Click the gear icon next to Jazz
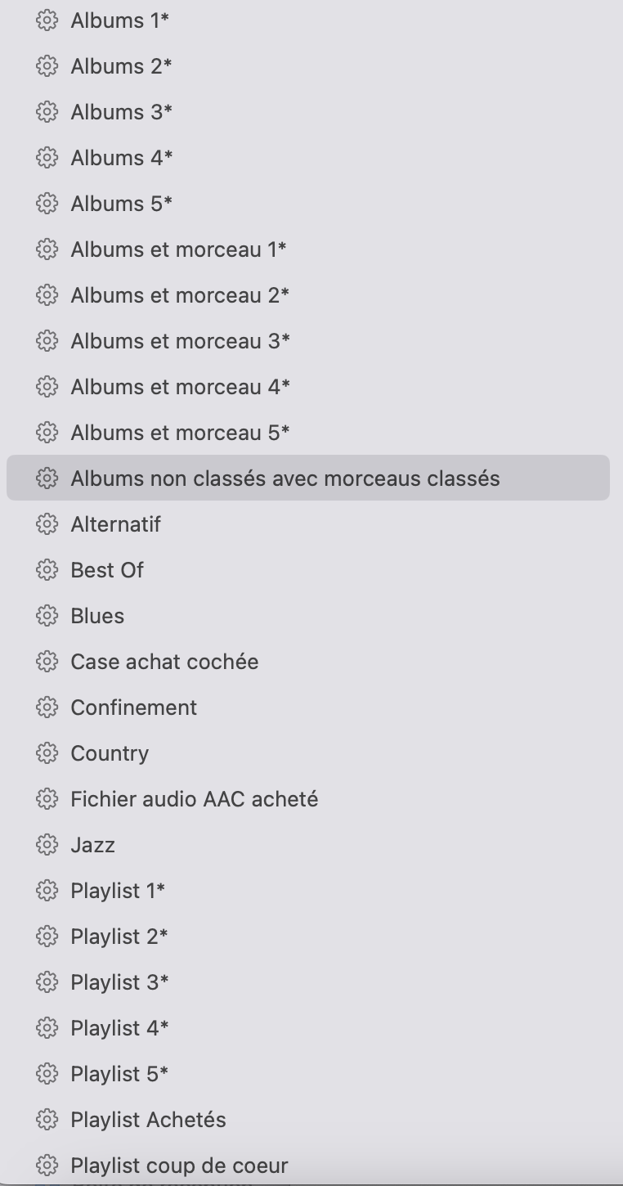 click(x=47, y=845)
